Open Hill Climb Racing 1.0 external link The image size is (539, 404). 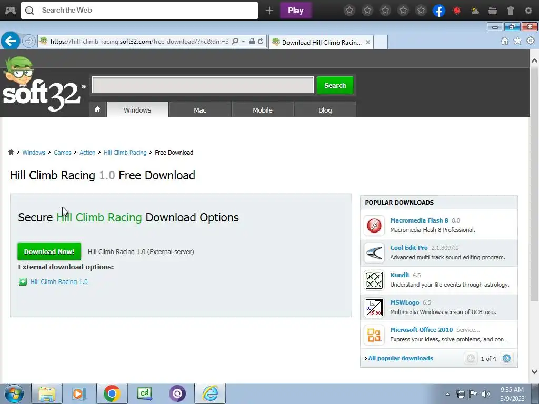59,282
